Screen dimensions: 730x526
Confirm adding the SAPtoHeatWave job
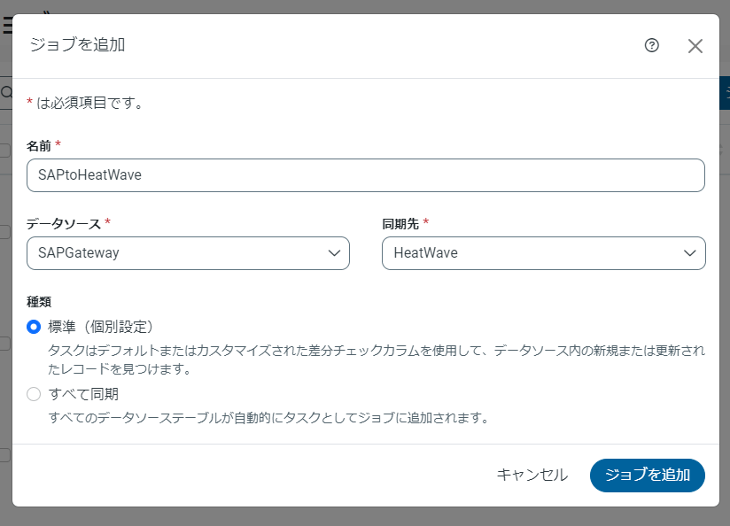[x=648, y=476]
